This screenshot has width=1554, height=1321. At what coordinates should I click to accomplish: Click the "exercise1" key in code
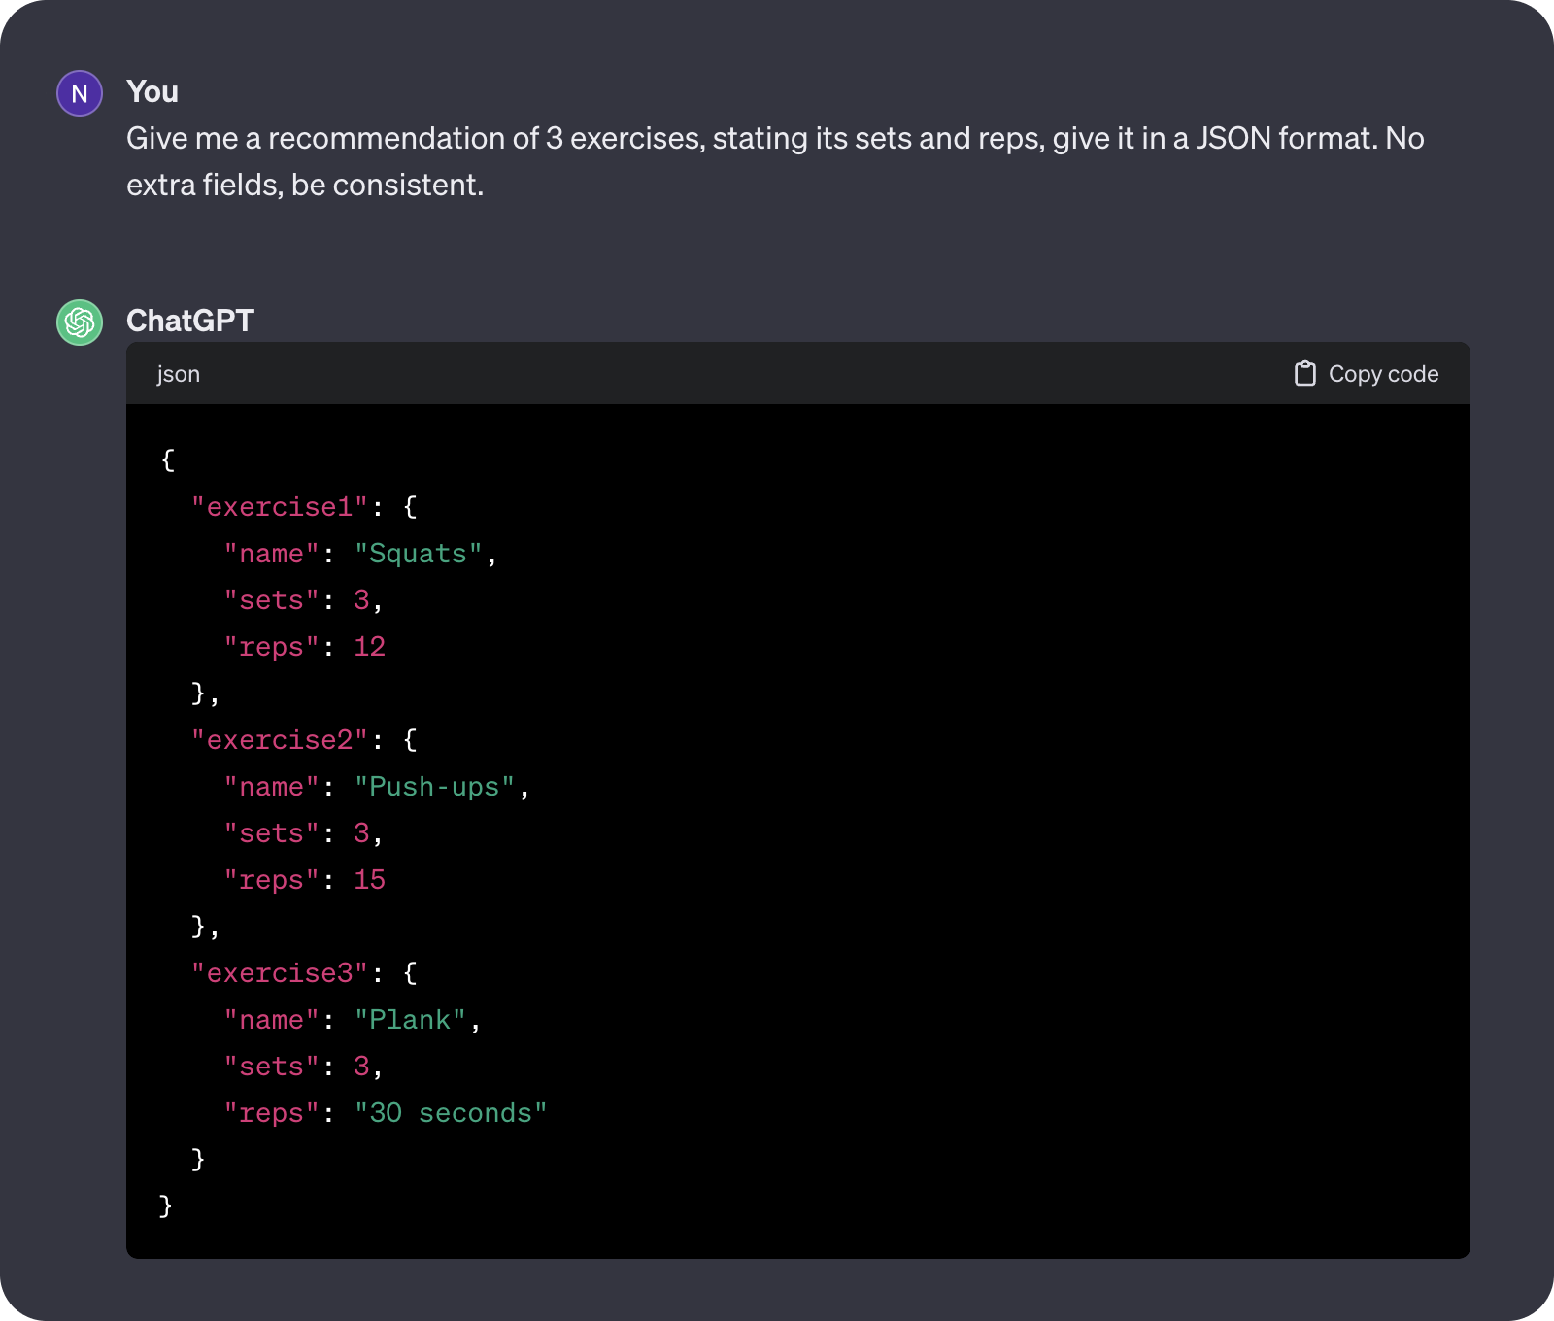point(280,507)
